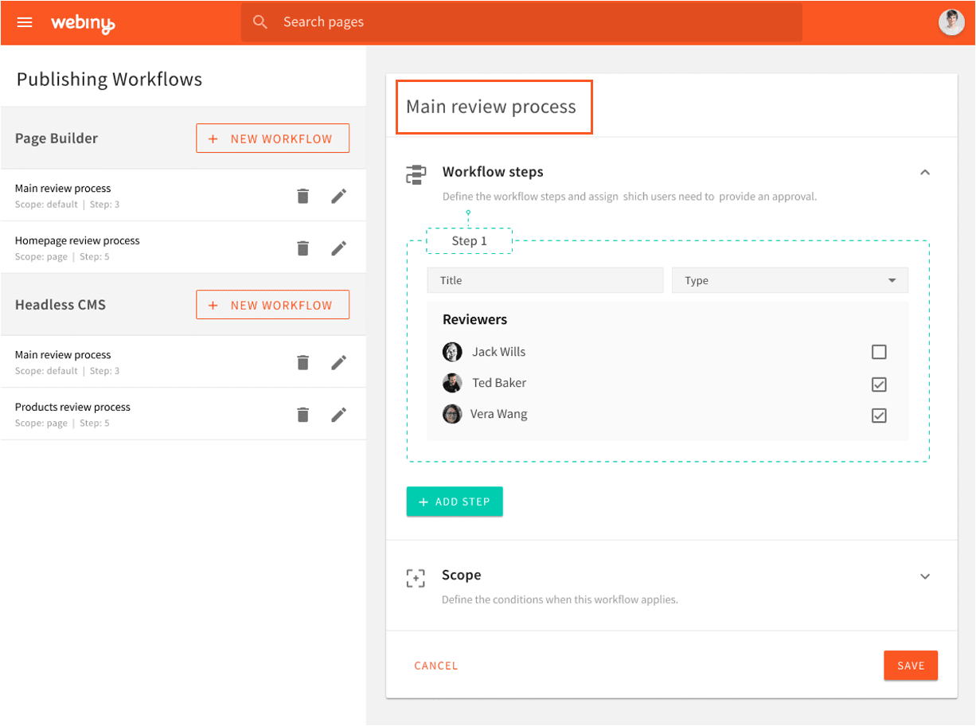Edit the Homepage review process workflow
976x726 pixels.
click(x=339, y=248)
